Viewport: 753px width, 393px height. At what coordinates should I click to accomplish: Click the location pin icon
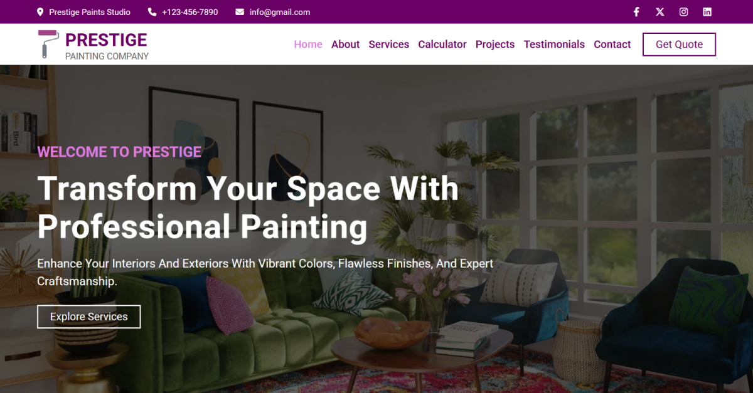41,12
